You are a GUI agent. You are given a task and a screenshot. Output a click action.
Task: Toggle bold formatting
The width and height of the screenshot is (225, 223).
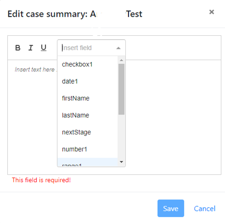18,48
